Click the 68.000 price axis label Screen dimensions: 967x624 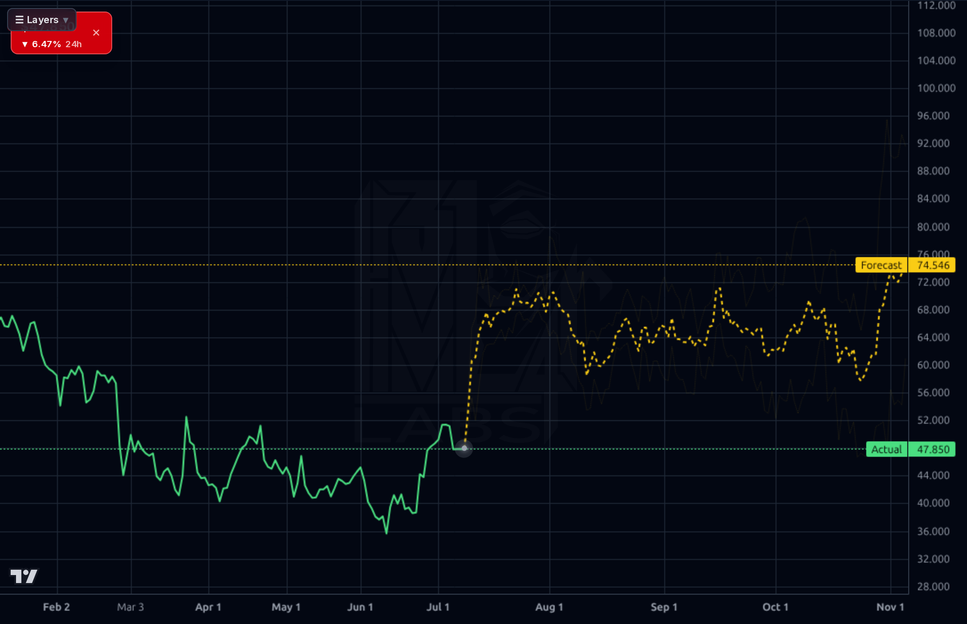click(x=933, y=310)
